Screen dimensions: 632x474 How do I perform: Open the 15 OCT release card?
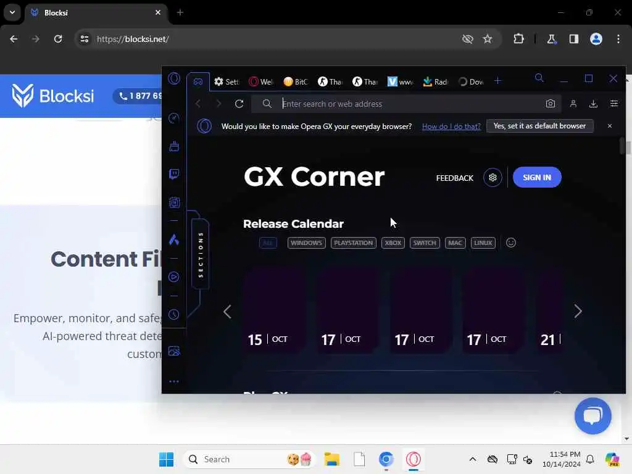coord(274,310)
